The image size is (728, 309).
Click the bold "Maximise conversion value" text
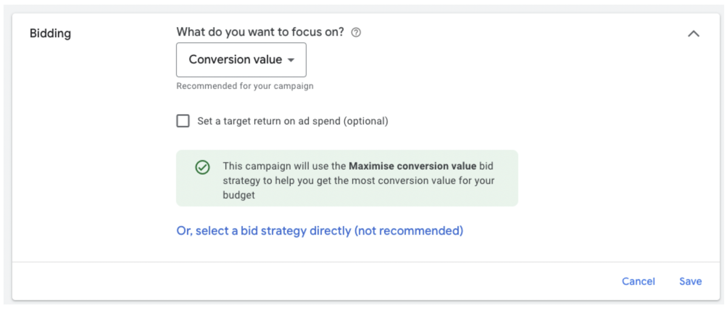(x=412, y=166)
